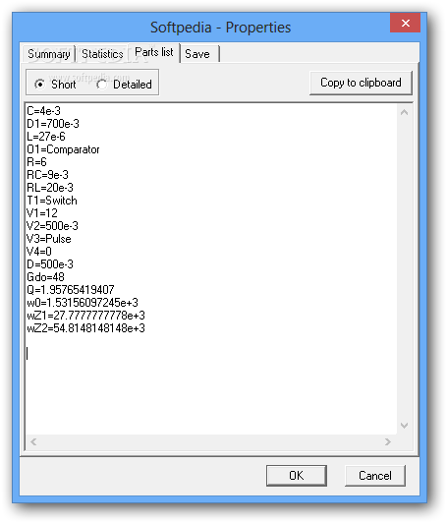The width and height of the screenshot is (447, 523).
Task: Click the line wZ1=27.7777777778e+3
Action: (x=86, y=316)
